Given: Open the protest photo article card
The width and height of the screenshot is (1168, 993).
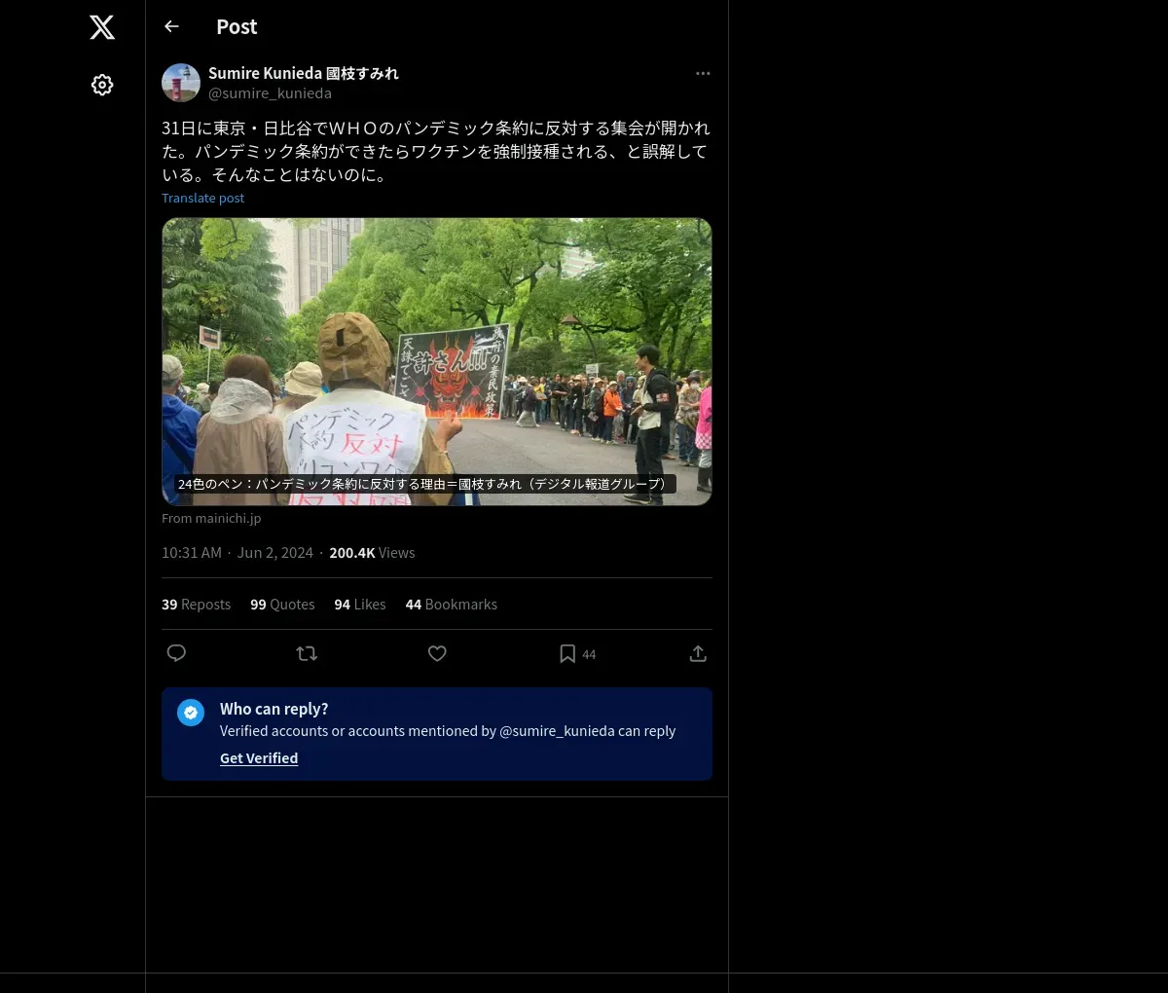Looking at the screenshot, I should pos(437,361).
